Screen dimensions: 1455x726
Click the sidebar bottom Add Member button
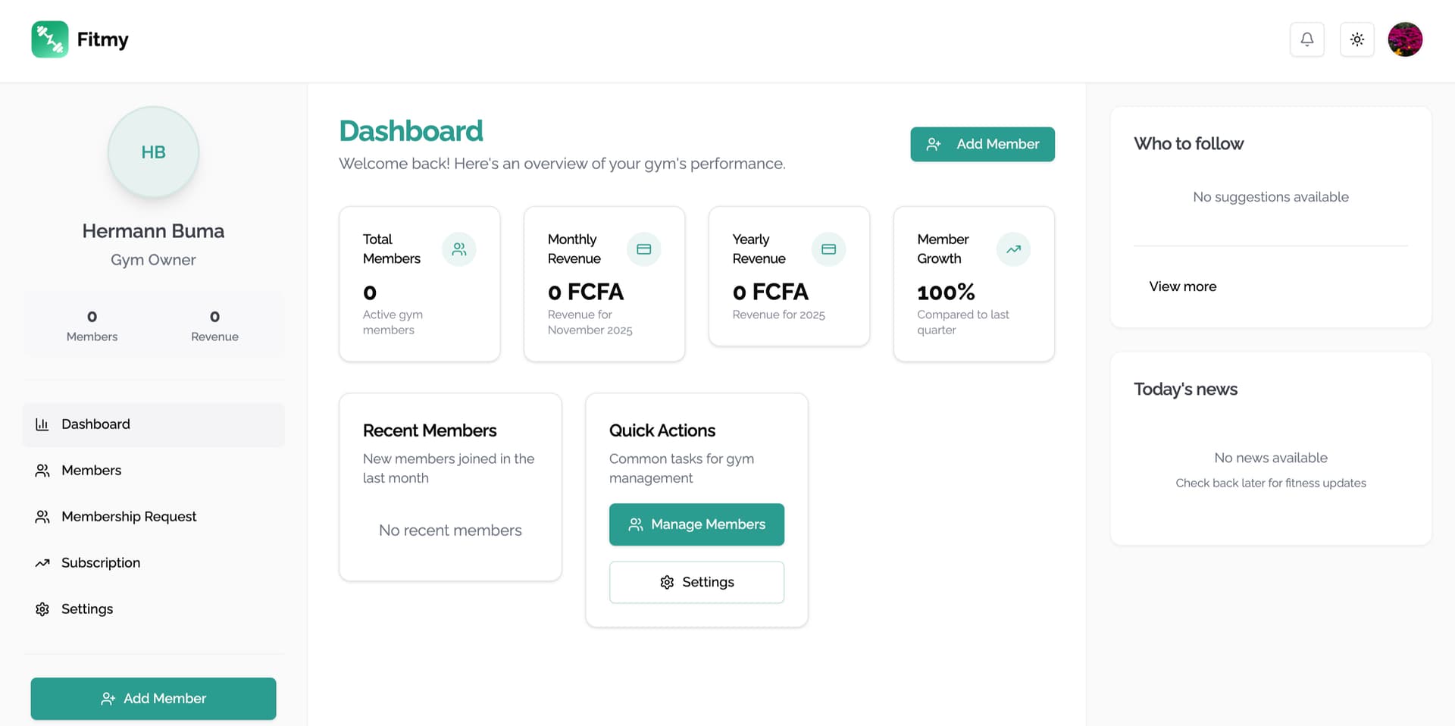[153, 699]
